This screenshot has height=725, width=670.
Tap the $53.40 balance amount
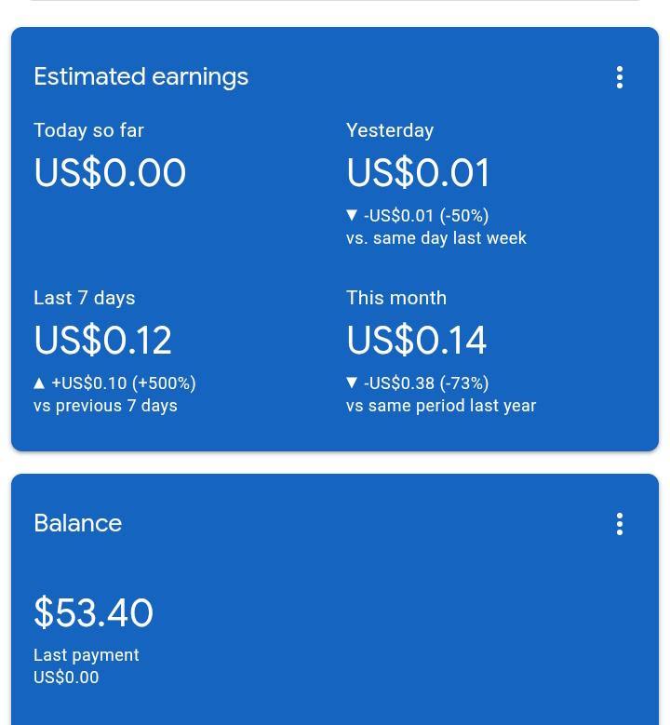(93, 612)
